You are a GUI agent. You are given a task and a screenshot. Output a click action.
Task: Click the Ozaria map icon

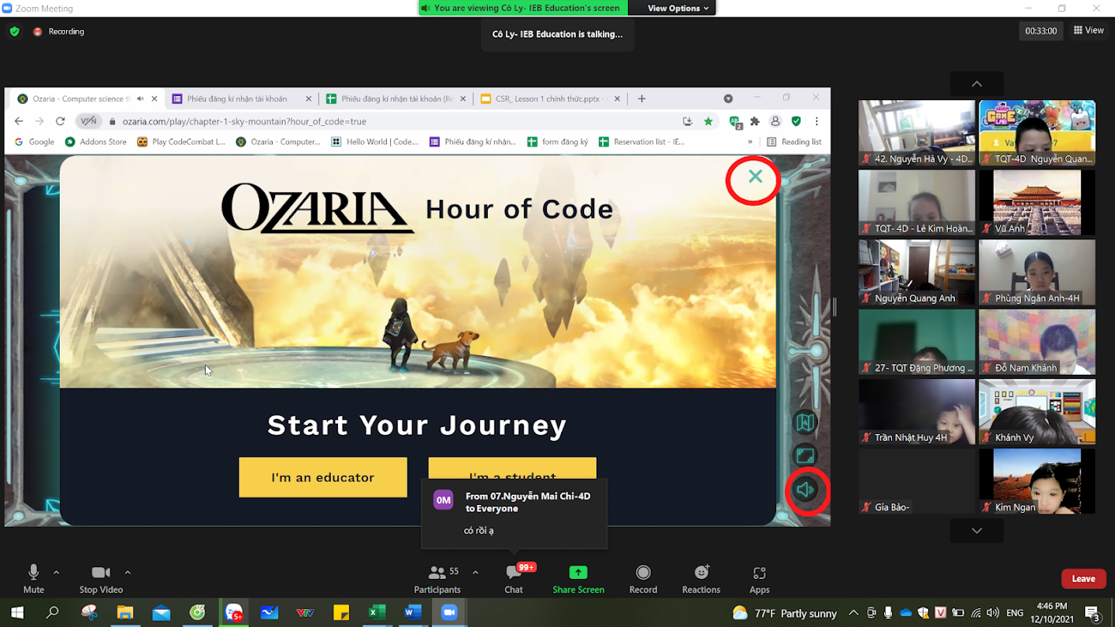(805, 422)
